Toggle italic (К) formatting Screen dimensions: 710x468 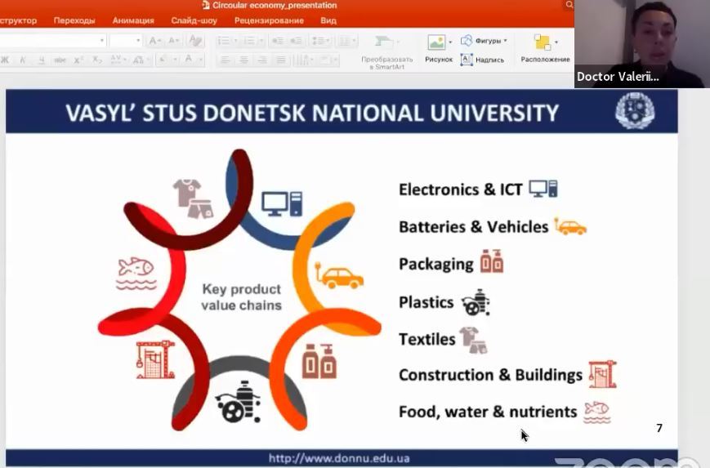click(x=23, y=60)
